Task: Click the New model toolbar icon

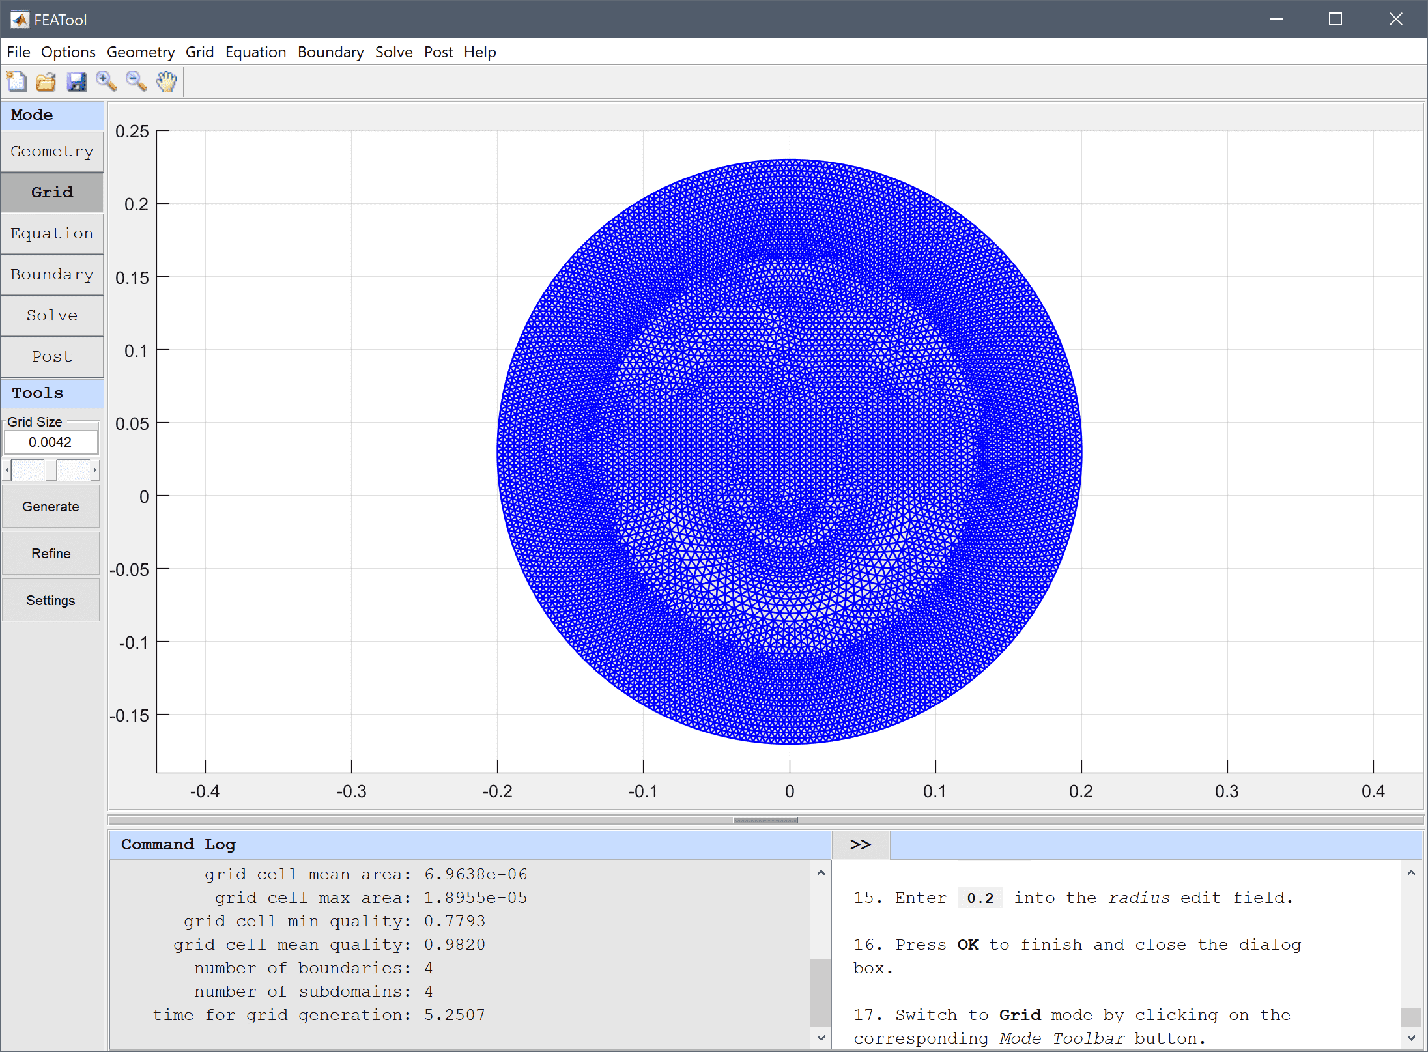Action: [x=16, y=81]
